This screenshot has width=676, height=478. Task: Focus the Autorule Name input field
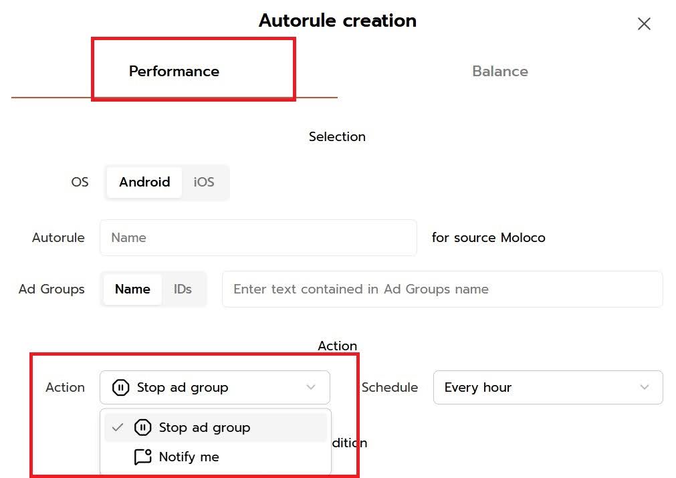pos(258,238)
